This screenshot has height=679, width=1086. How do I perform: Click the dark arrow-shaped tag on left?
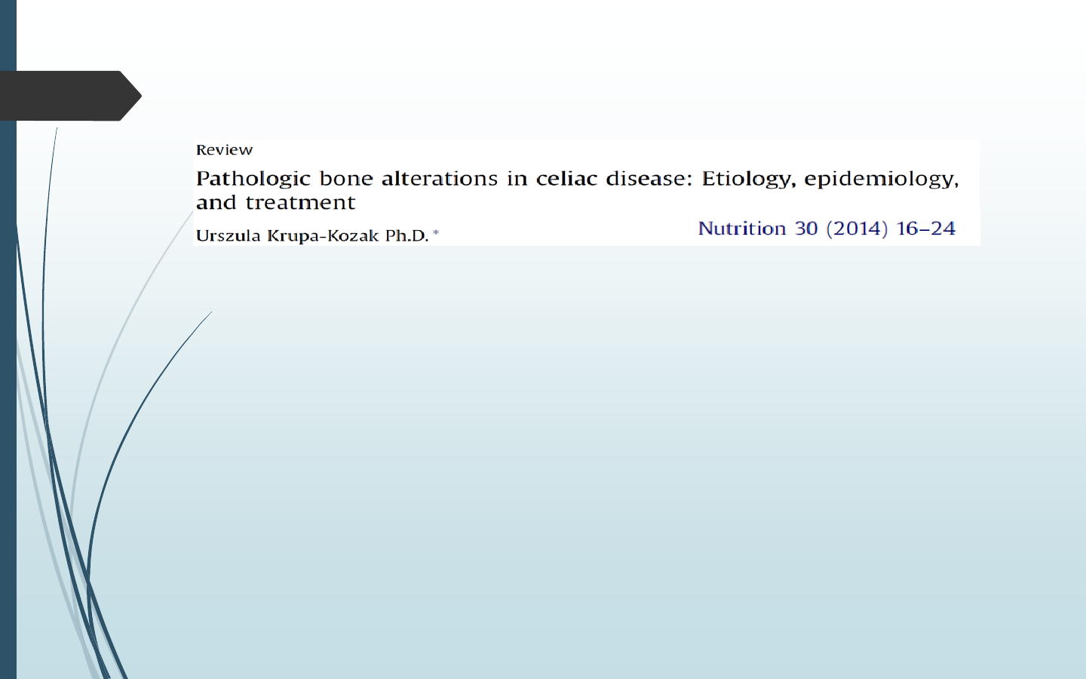point(68,96)
